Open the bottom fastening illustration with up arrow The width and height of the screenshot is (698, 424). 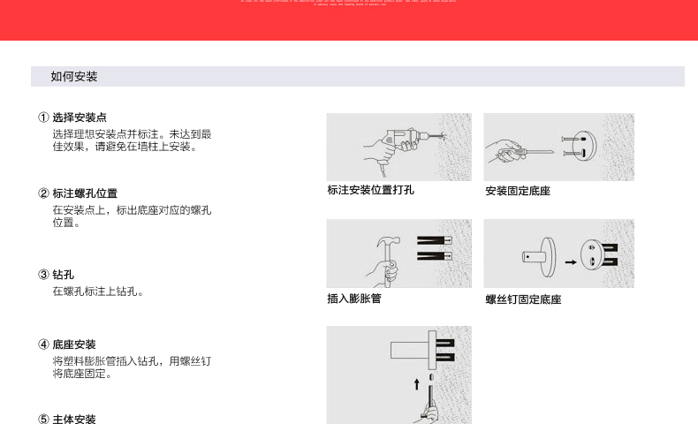point(398,375)
